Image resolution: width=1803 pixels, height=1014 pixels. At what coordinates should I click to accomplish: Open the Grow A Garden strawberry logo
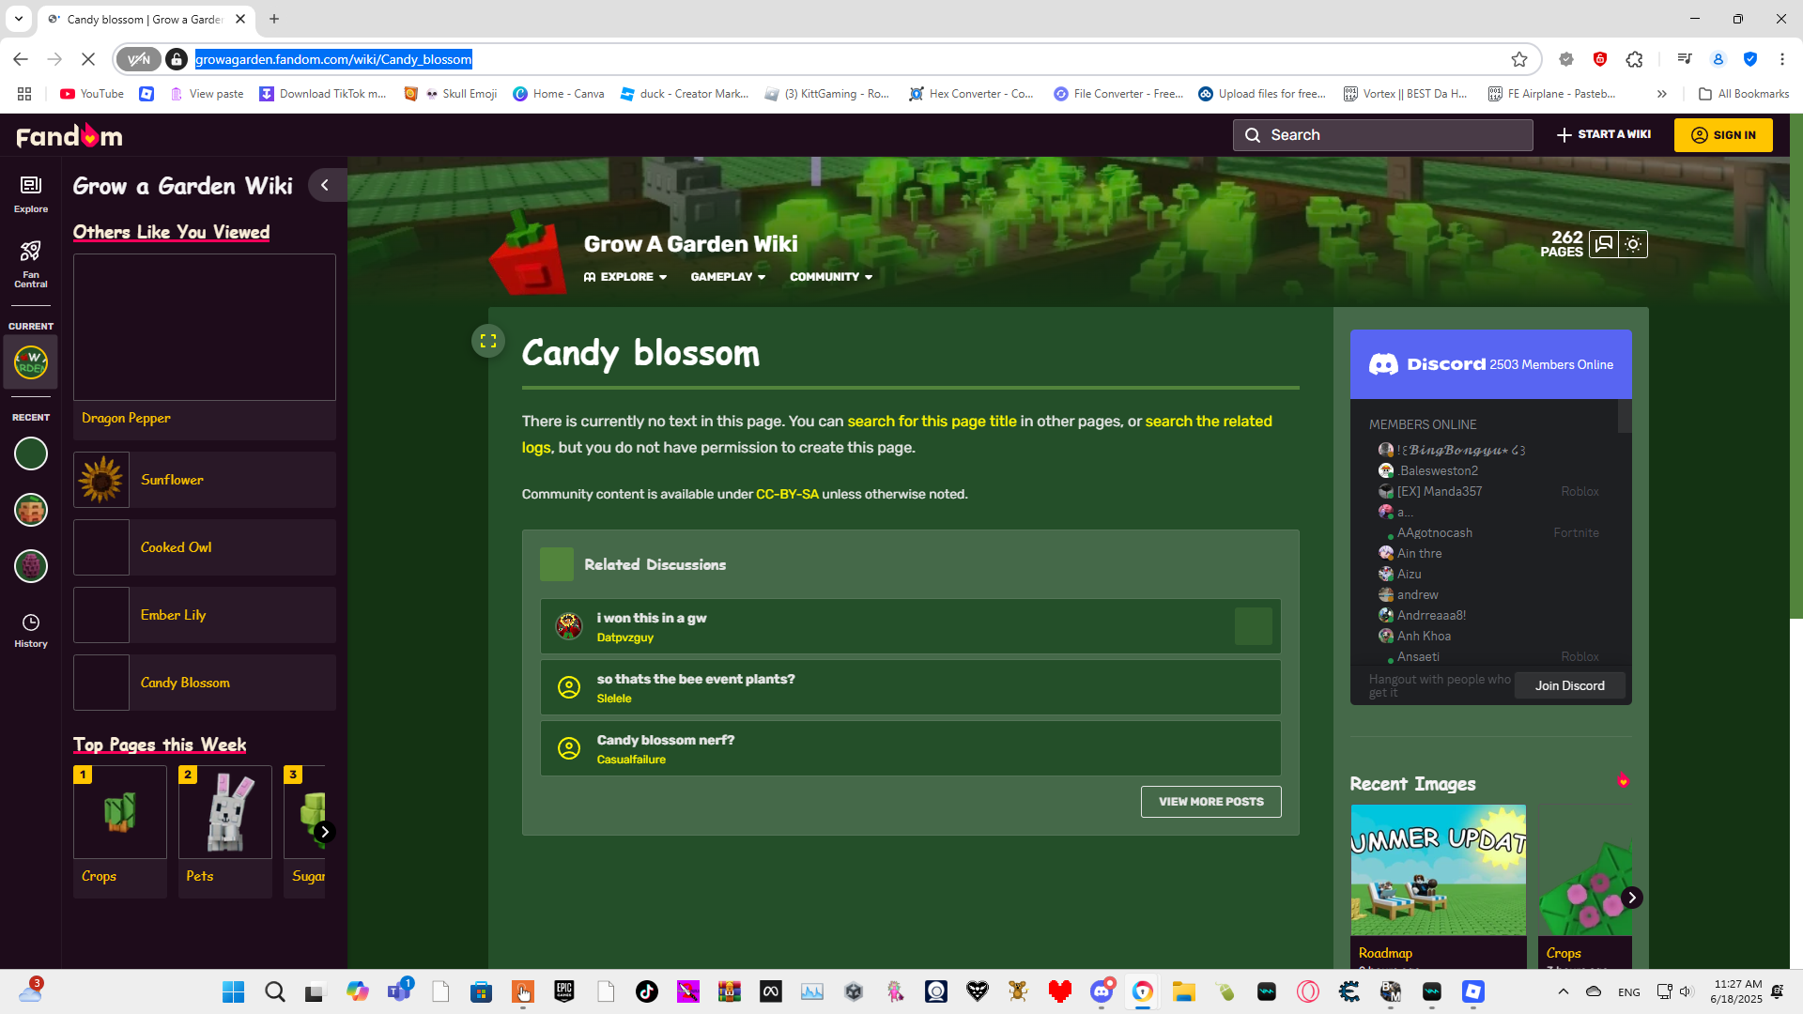pyautogui.click(x=528, y=253)
